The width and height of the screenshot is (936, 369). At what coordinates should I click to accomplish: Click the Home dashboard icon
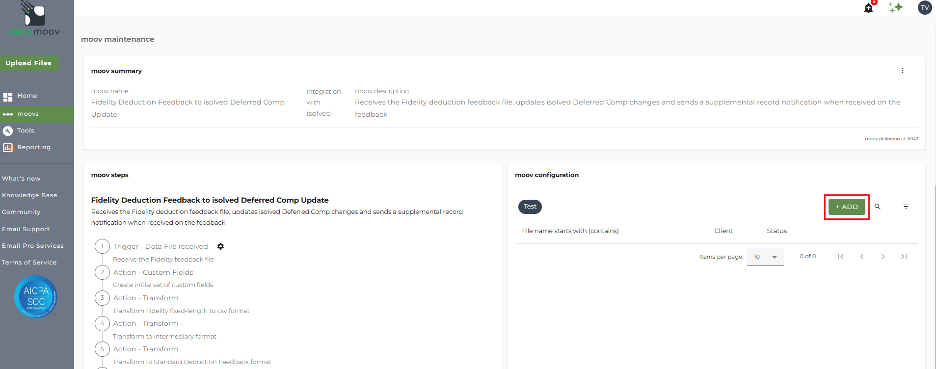(8, 96)
